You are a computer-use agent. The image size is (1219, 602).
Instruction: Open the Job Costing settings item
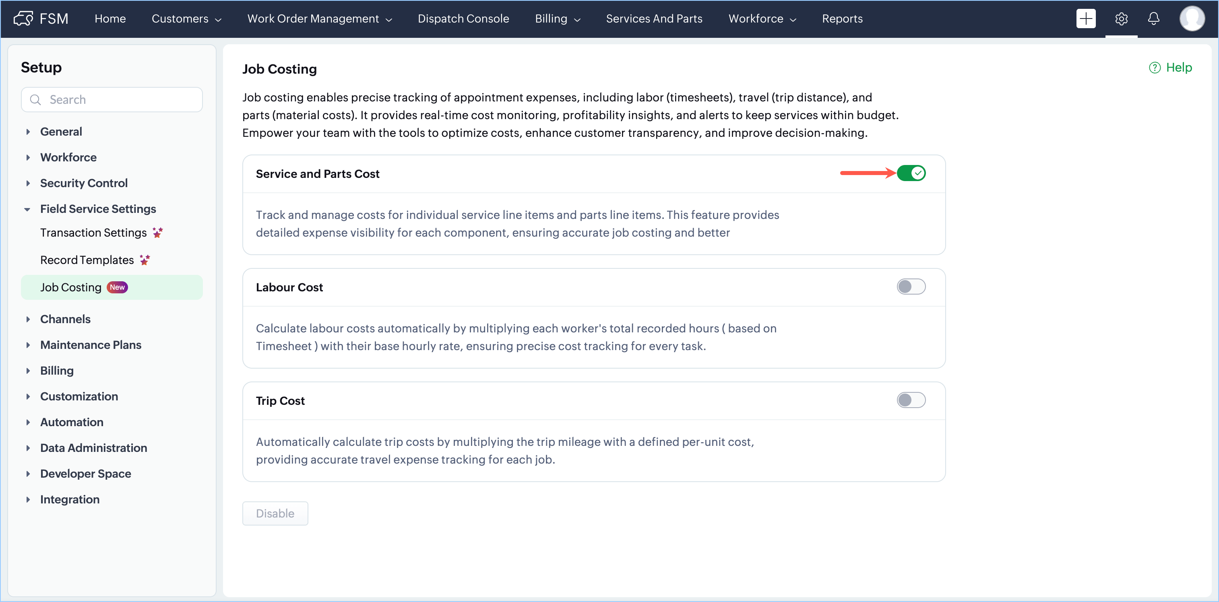click(71, 288)
